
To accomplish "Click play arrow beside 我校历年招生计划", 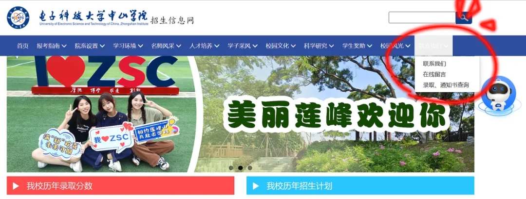I will 256,186.
